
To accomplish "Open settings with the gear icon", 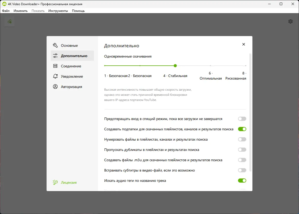I will (291, 21).
